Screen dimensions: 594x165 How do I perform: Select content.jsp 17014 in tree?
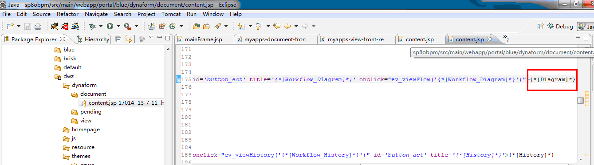point(122,103)
